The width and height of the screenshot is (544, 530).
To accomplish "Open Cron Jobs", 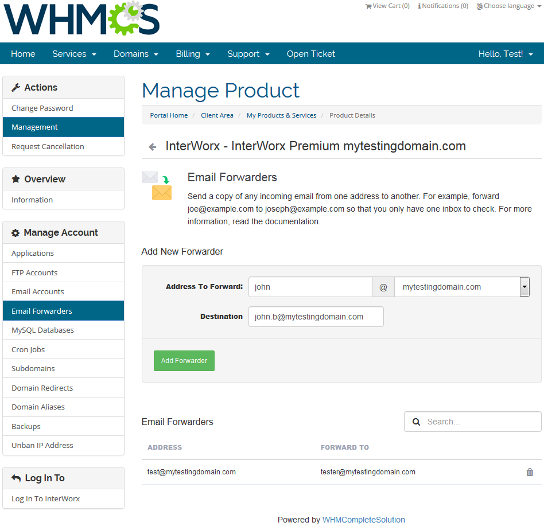I will 63,349.
